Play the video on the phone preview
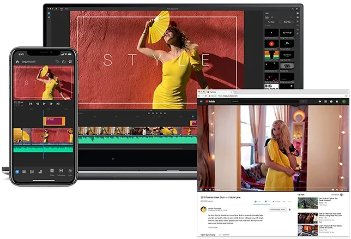 coord(44,104)
